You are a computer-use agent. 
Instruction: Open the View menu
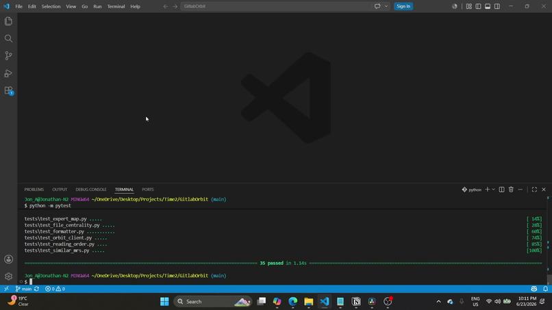point(71,6)
